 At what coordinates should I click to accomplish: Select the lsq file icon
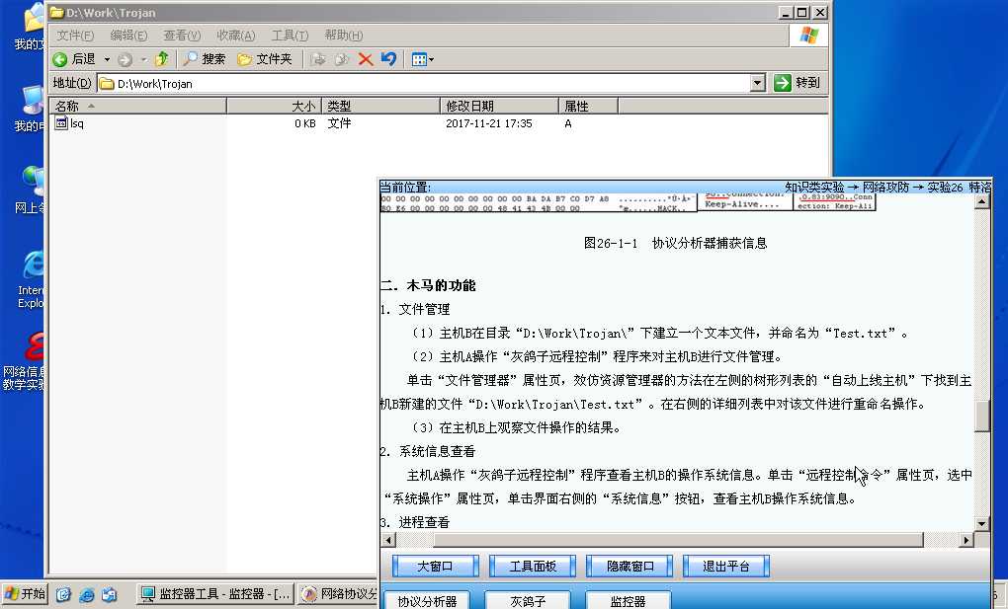tap(61, 123)
